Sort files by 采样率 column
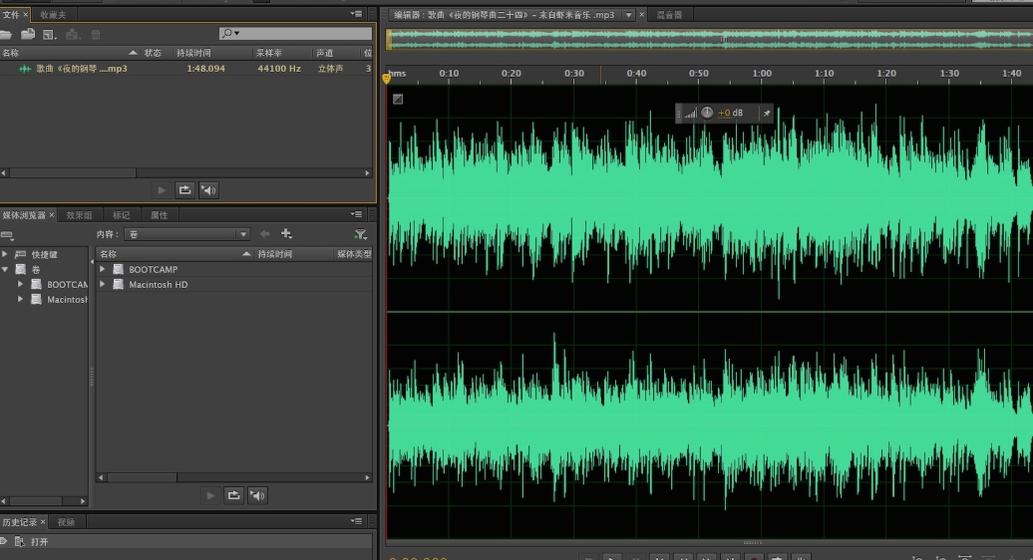 point(282,53)
